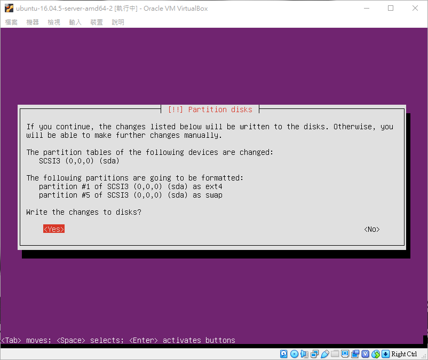Close the VirtualBox VM window

pos(415,8)
